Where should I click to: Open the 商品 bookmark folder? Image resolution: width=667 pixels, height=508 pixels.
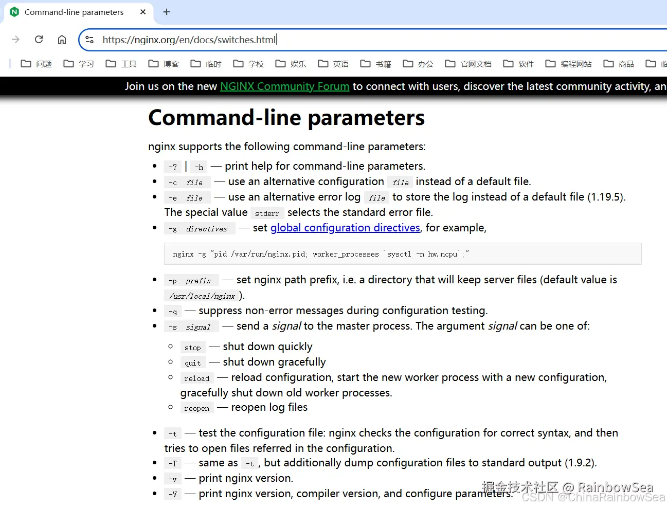pyautogui.click(x=619, y=64)
